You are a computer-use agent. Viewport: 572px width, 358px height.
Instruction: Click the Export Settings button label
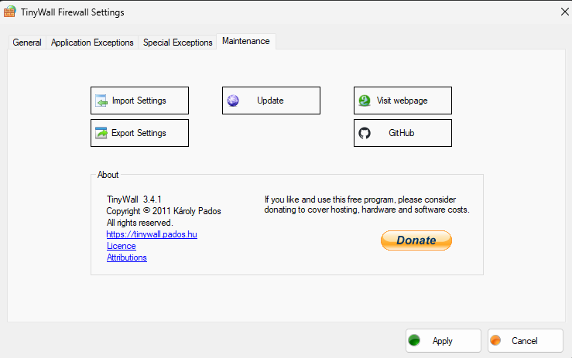click(x=139, y=133)
